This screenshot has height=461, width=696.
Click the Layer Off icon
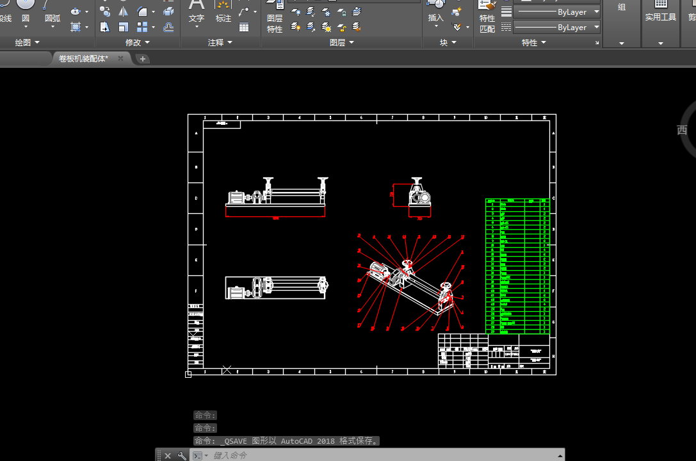[295, 12]
